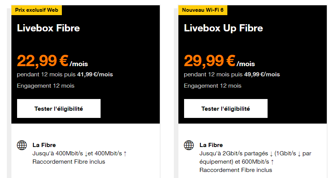Click the Jusqu'à 400Mbit/s speed description
Image resolution: width=334 pixels, height=178 pixels.
(80, 153)
